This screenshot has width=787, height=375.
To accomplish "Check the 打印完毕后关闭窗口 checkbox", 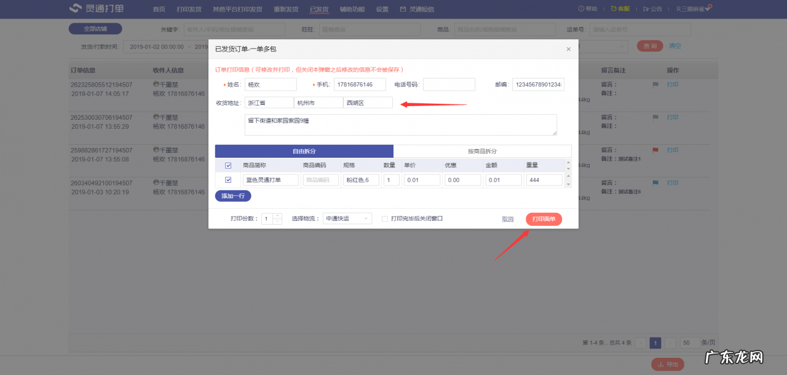I will (x=386, y=218).
